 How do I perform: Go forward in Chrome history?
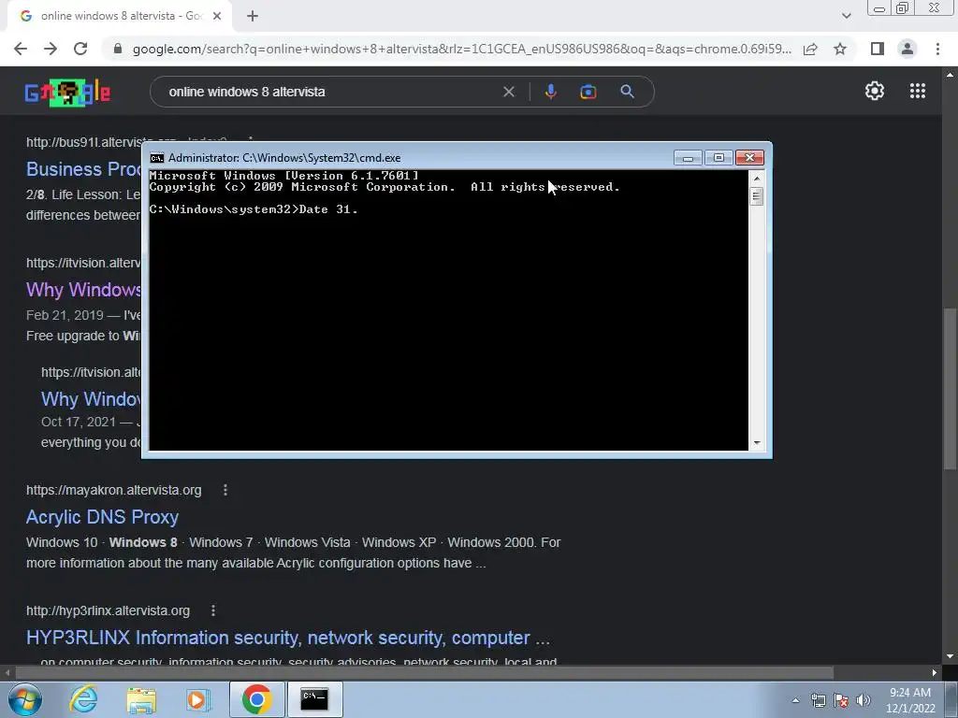pyautogui.click(x=51, y=49)
